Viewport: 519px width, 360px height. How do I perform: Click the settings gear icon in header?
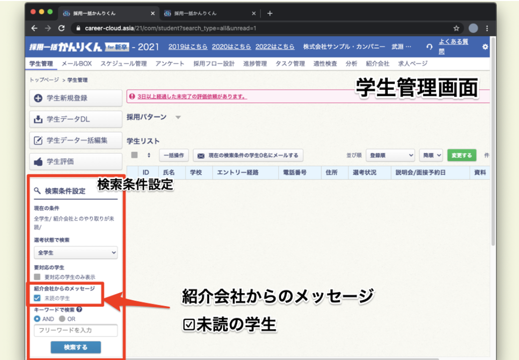(485, 47)
